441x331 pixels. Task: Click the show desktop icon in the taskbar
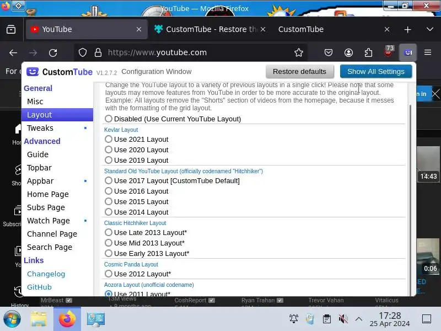427,319
